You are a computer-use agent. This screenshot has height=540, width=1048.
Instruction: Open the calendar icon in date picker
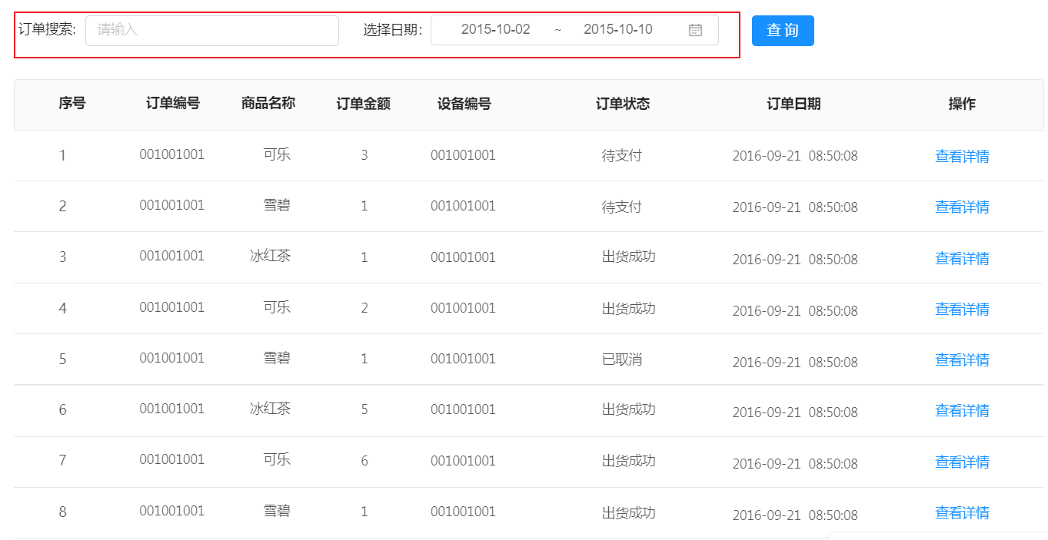click(695, 30)
